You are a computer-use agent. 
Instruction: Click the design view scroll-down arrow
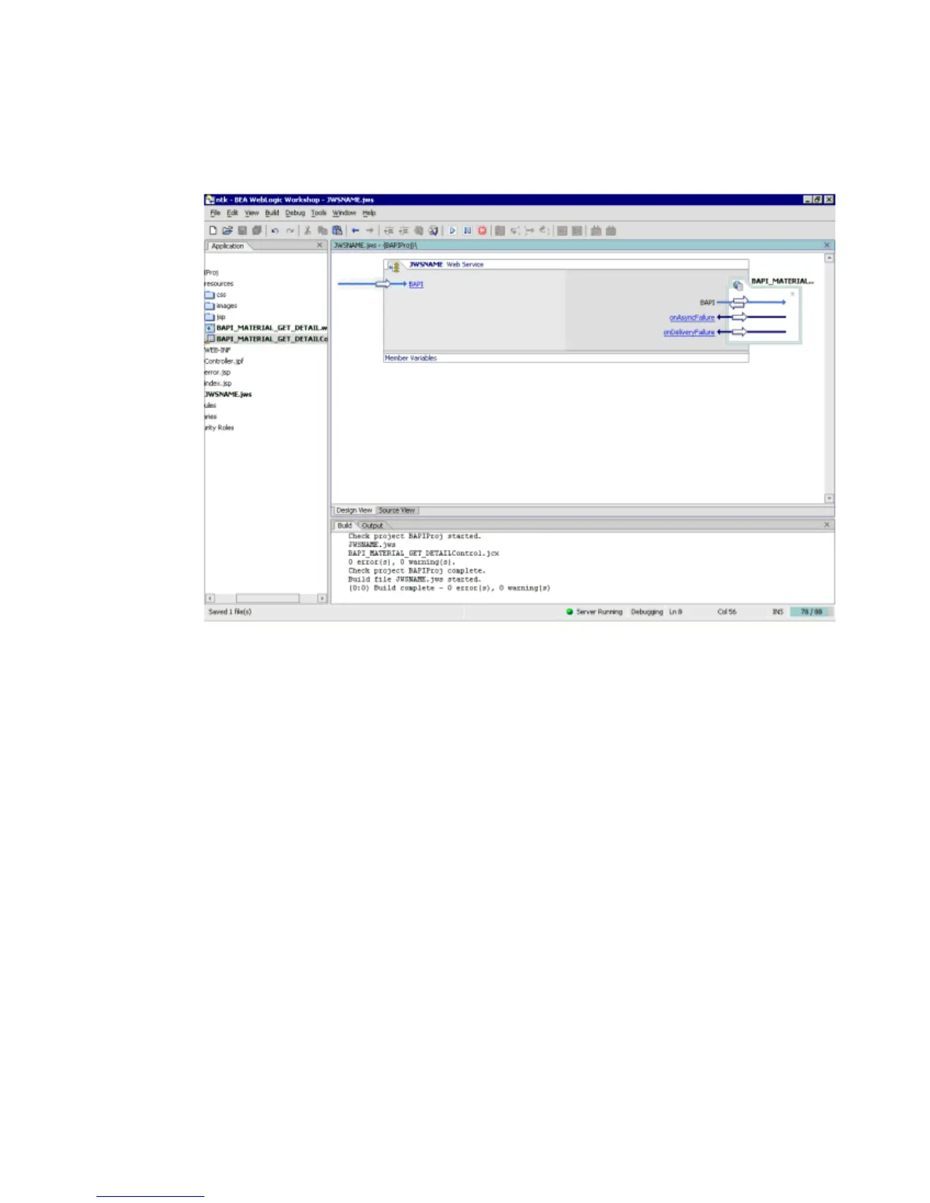pyautogui.click(x=829, y=498)
